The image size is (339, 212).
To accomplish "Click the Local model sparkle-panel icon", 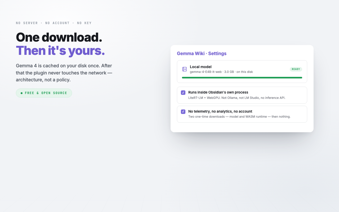I will pyautogui.click(x=185, y=69).
